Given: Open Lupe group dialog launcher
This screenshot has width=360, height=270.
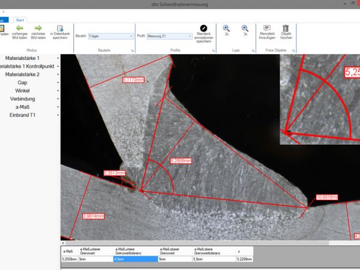Looking at the screenshot, I should [253, 50].
